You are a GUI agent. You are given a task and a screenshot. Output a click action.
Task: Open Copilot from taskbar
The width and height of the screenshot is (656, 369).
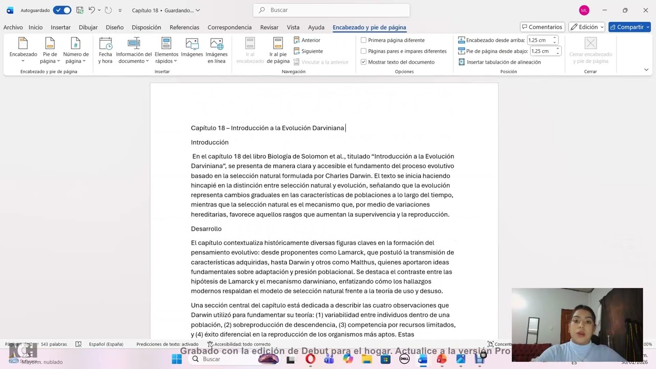[x=348, y=359]
